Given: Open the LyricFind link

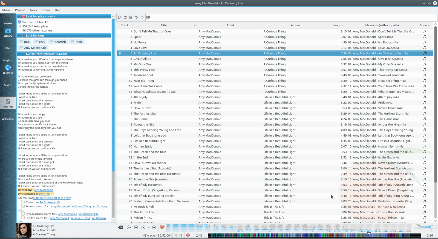Looking at the screenshot, I should coord(44,194).
